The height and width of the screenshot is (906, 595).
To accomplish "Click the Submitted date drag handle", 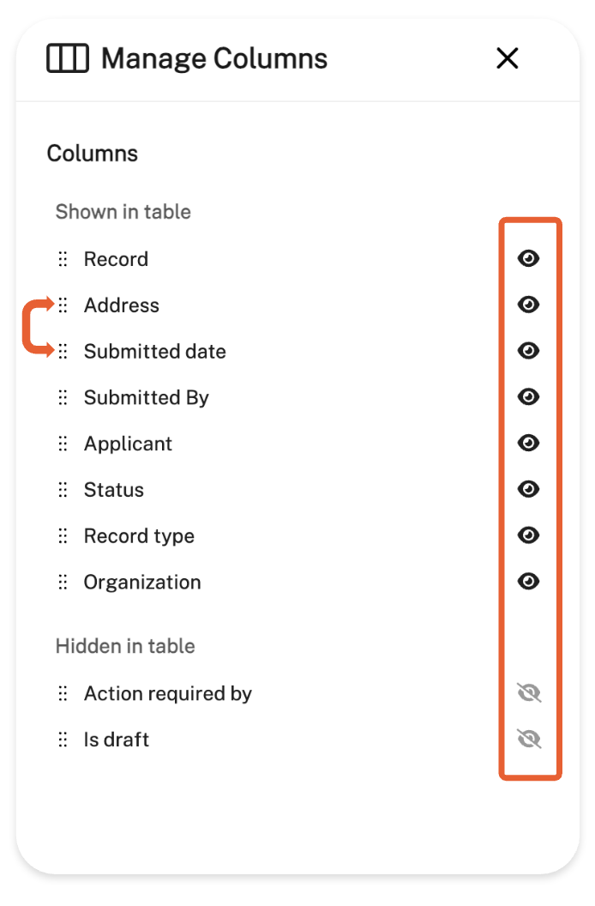I will (63, 352).
